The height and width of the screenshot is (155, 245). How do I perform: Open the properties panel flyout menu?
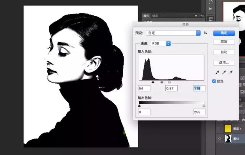pos(203,16)
